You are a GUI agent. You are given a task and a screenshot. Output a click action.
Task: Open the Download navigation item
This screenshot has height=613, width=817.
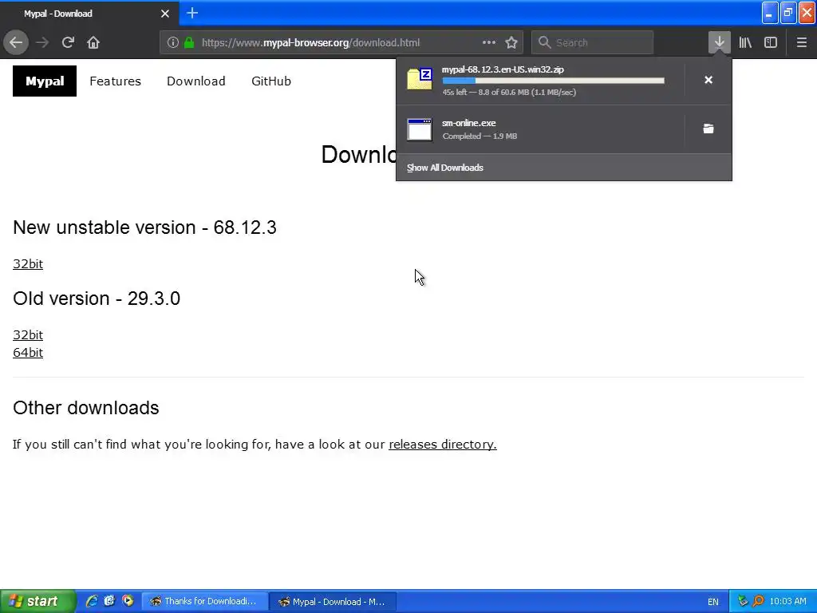click(196, 81)
